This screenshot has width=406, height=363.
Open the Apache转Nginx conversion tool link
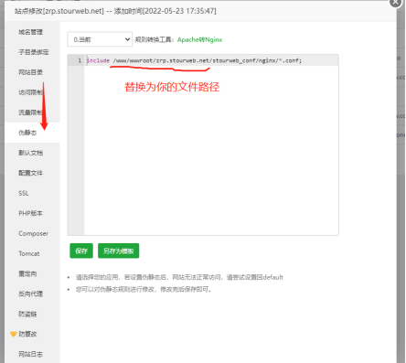(199, 39)
